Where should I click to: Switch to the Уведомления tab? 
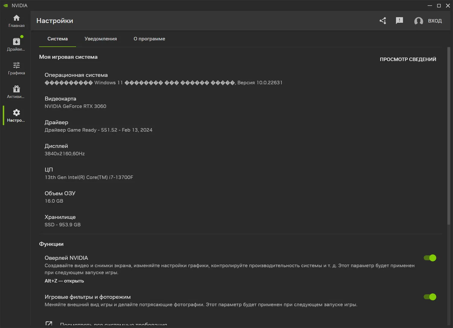101,39
